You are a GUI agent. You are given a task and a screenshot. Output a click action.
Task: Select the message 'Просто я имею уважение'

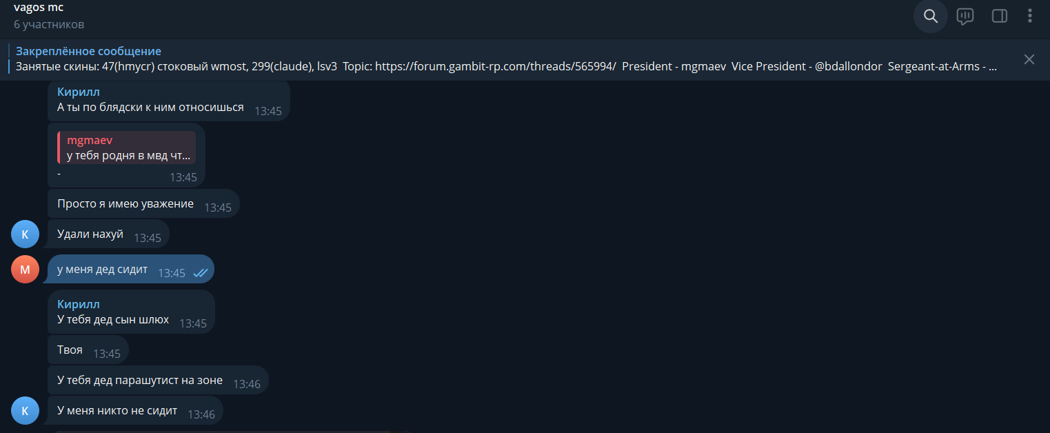click(125, 204)
